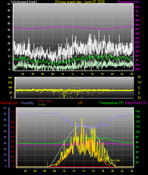148x175 pixels.
Task: Click the '24 hour graph day : June 07 2026' heading
Action: coord(80,2)
